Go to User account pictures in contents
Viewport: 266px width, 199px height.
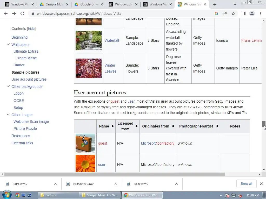tap(29, 79)
